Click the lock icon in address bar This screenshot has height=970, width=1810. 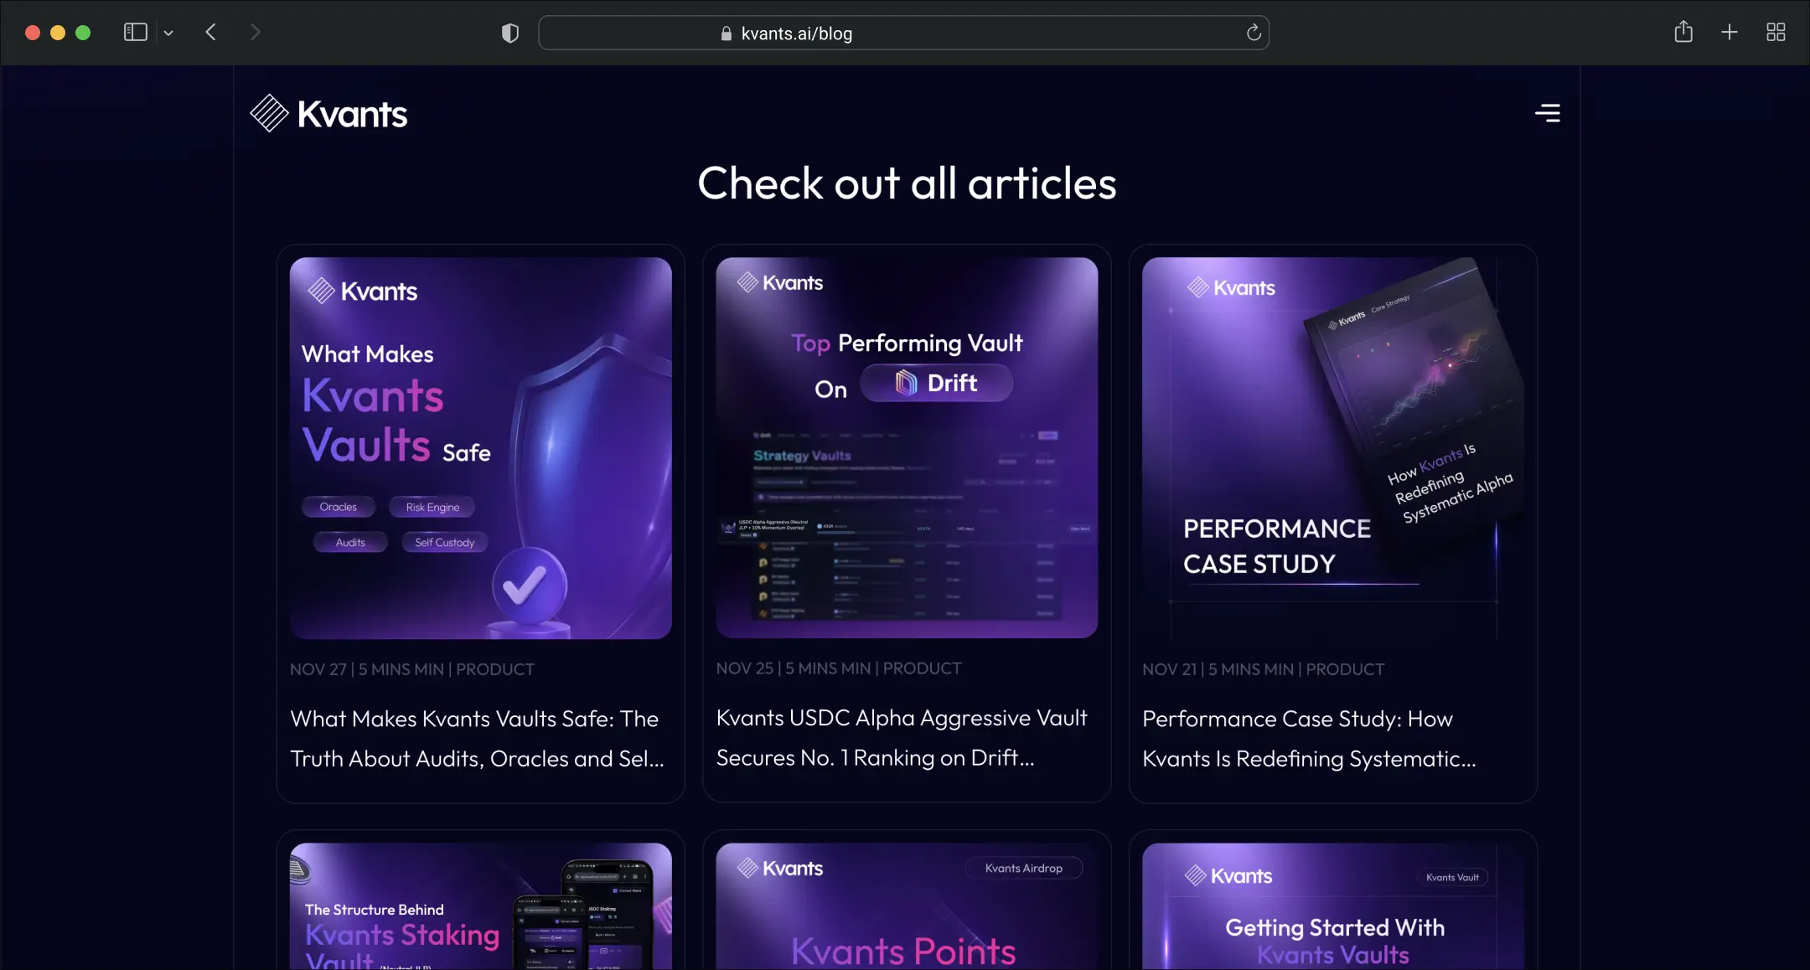tap(727, 34)
